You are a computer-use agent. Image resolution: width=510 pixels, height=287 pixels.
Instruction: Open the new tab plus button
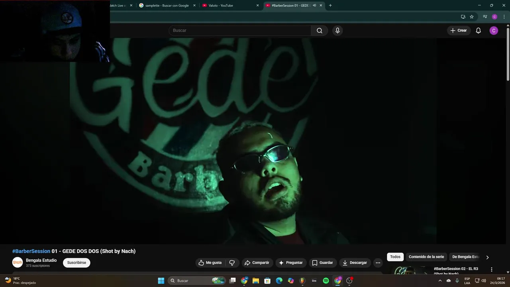[330, 6]
